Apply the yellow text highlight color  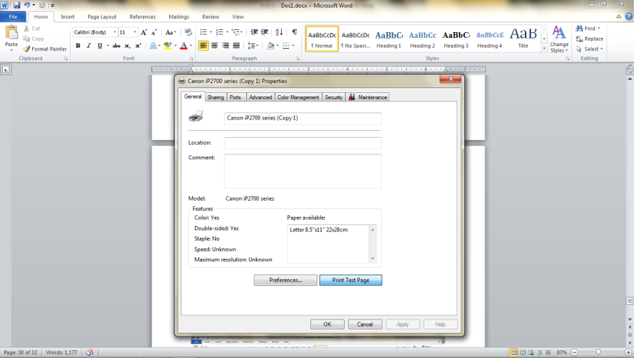[x=167, y=45]
